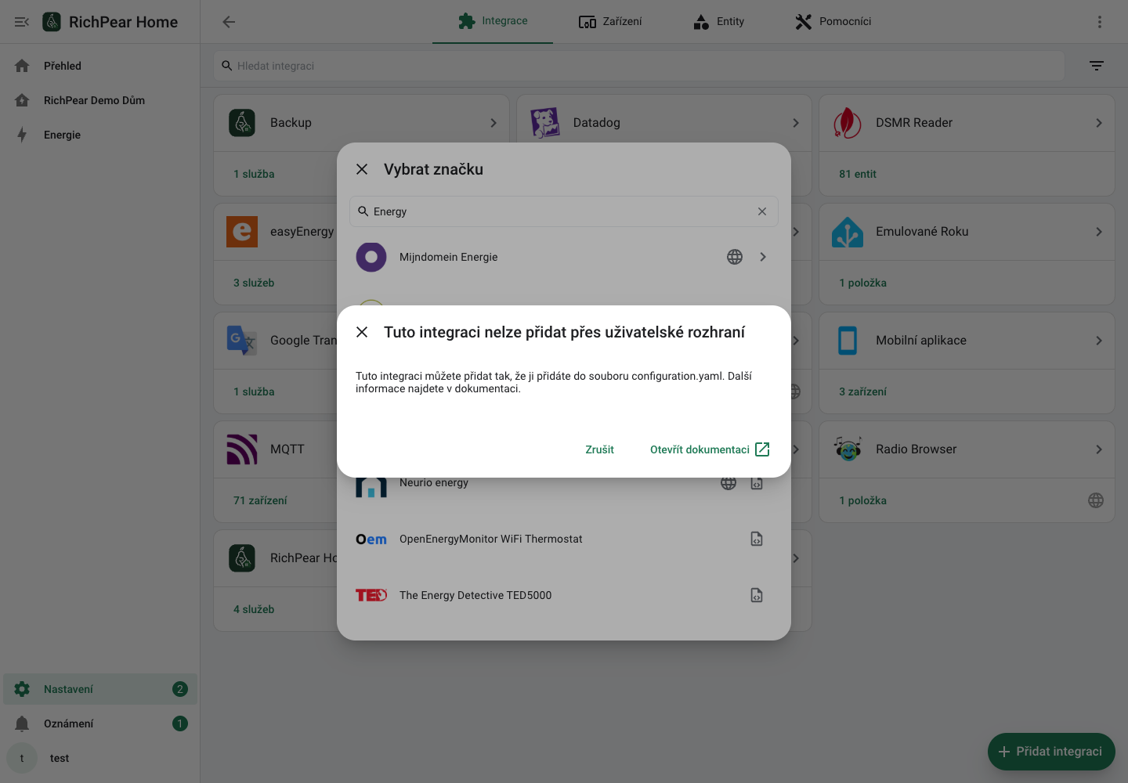Open the three-dot overflow menu
This screenshot has width=1128, height=783.
[x=1100, y=22]
